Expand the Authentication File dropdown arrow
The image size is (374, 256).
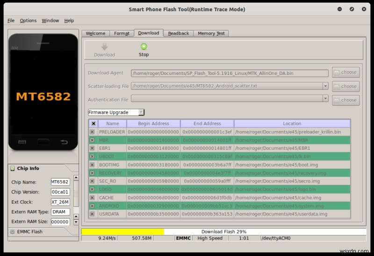[325, 98]
